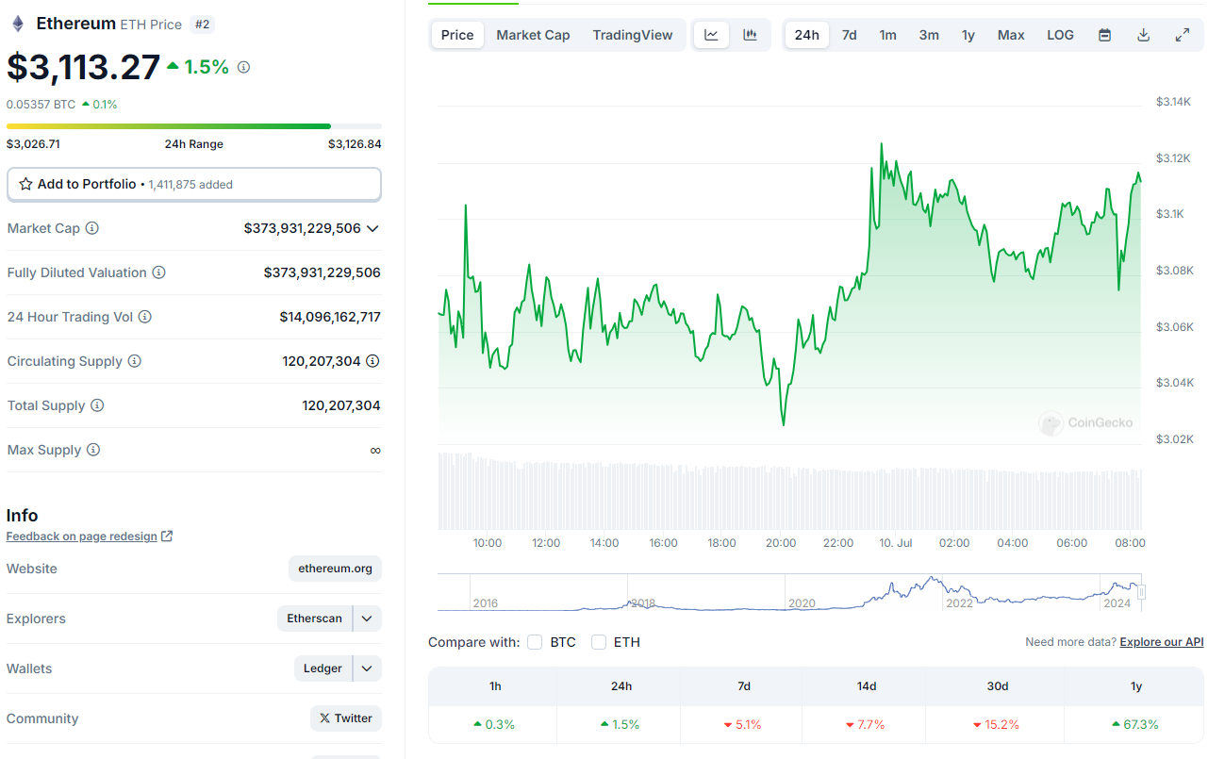Click the star icon in Add to Portfolio
Viewport: 1208px width, 759px height.
[26, 184]
